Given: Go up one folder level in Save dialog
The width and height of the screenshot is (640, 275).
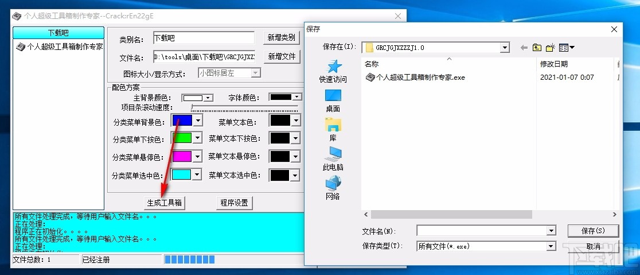Looking at the screenshot, I should tap(537, 48).
